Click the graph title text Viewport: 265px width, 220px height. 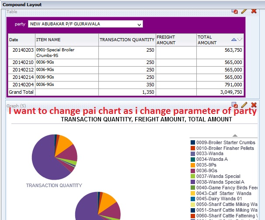coord(146,119)
